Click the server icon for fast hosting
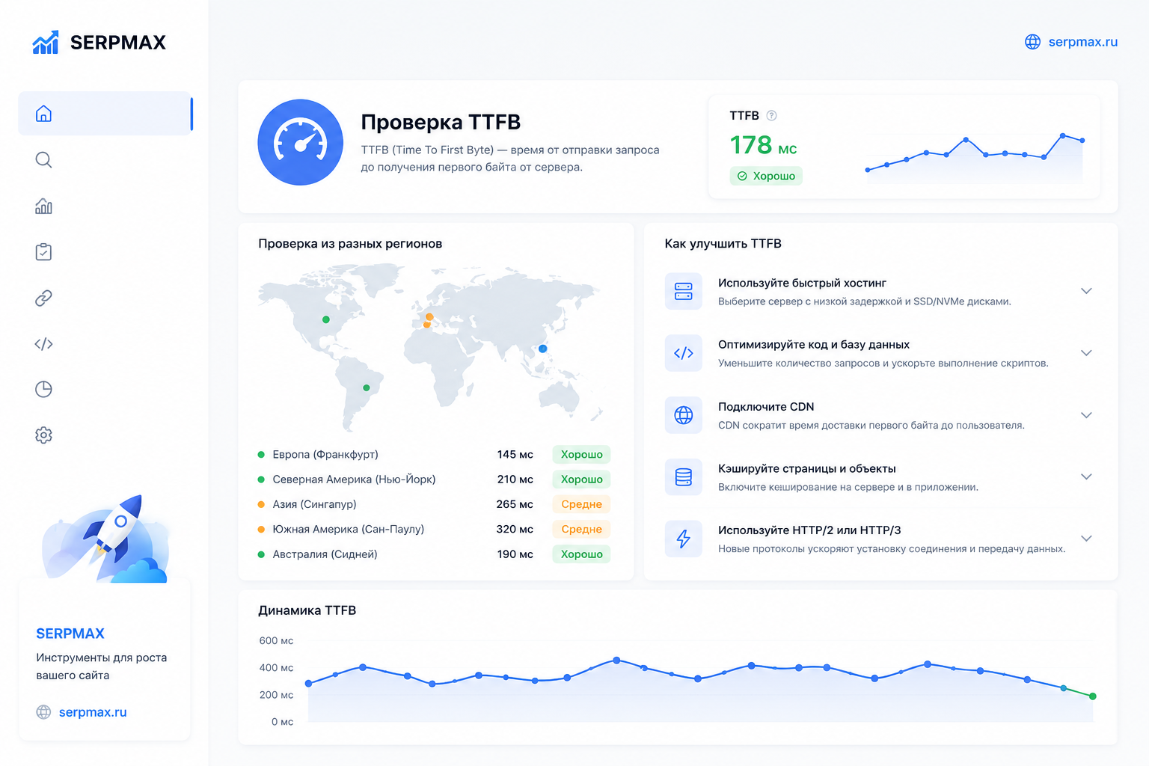The height and width of the screenshot is (766, 1149). pos(684,291)
